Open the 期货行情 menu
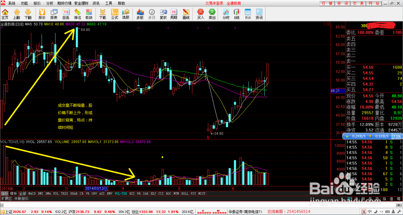This screenshot has height=215, width=403. pos(64,3)
